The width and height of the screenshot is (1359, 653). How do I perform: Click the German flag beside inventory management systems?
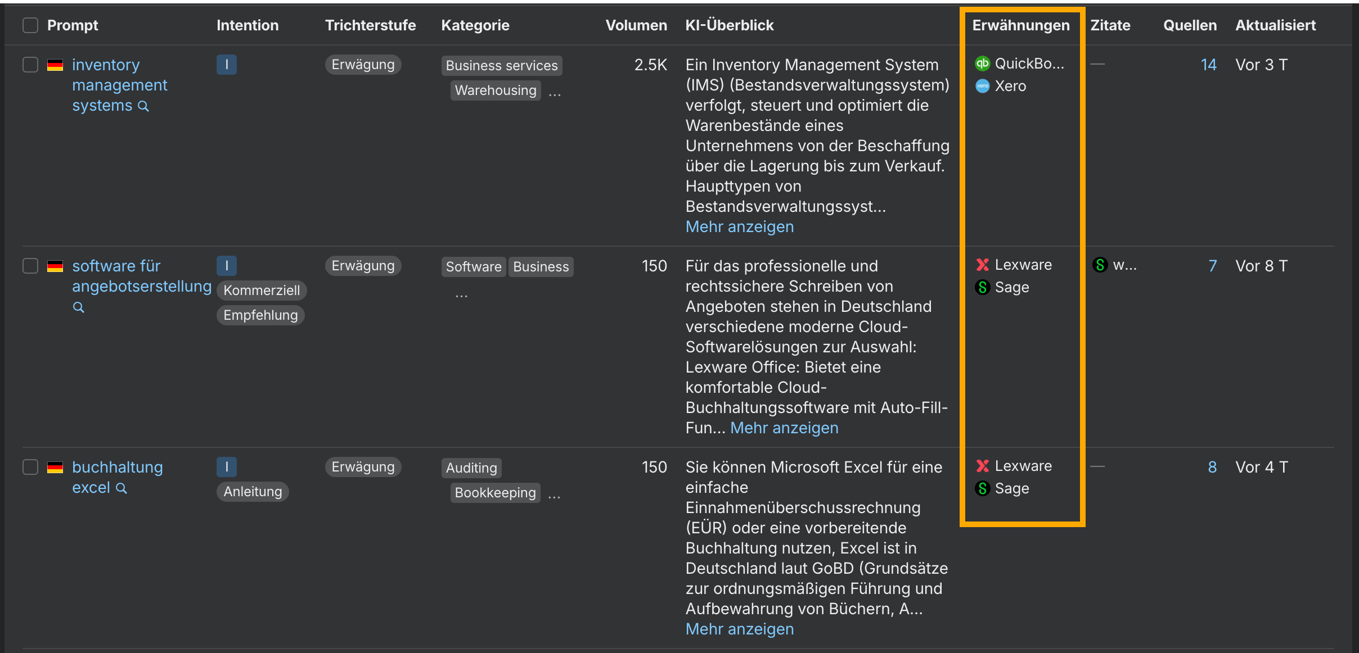(55, 65)
